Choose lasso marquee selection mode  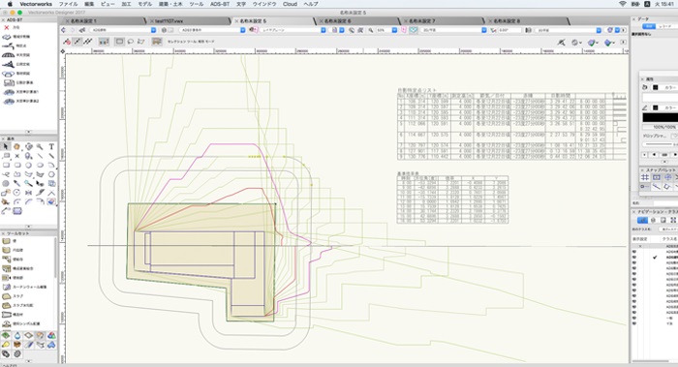click(x=130, y=42)
